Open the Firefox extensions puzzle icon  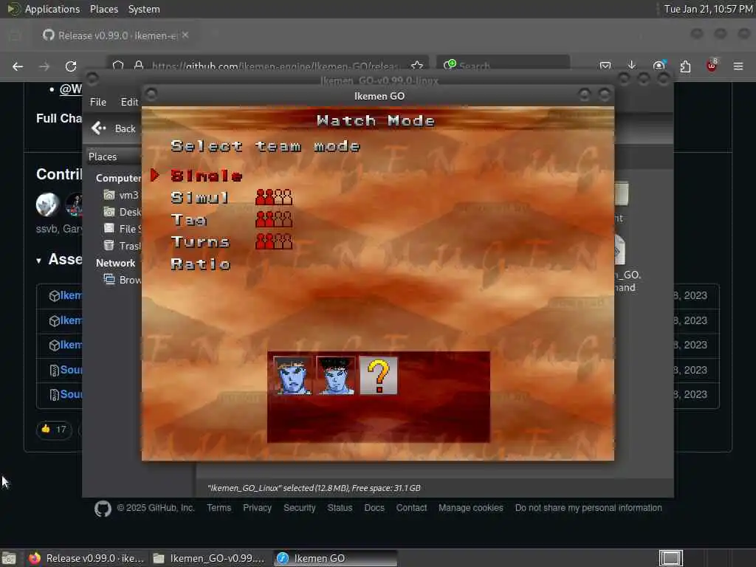[685, 66]
